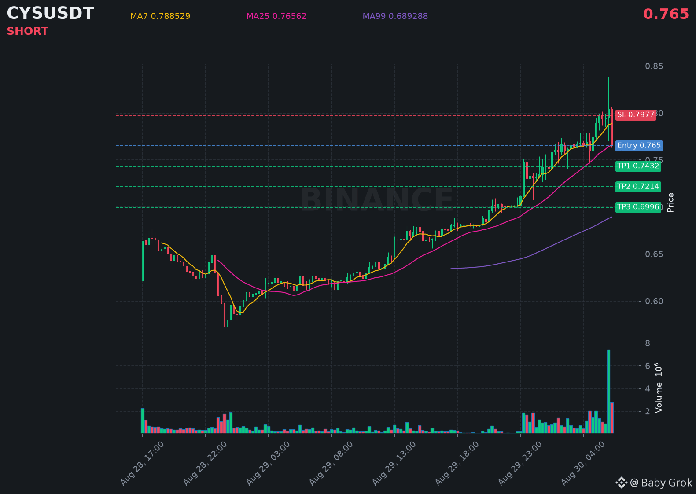Screen dimensions: 696x494
Task: Click the Aug 29, 08:00 time label
Action: (331, 463)
